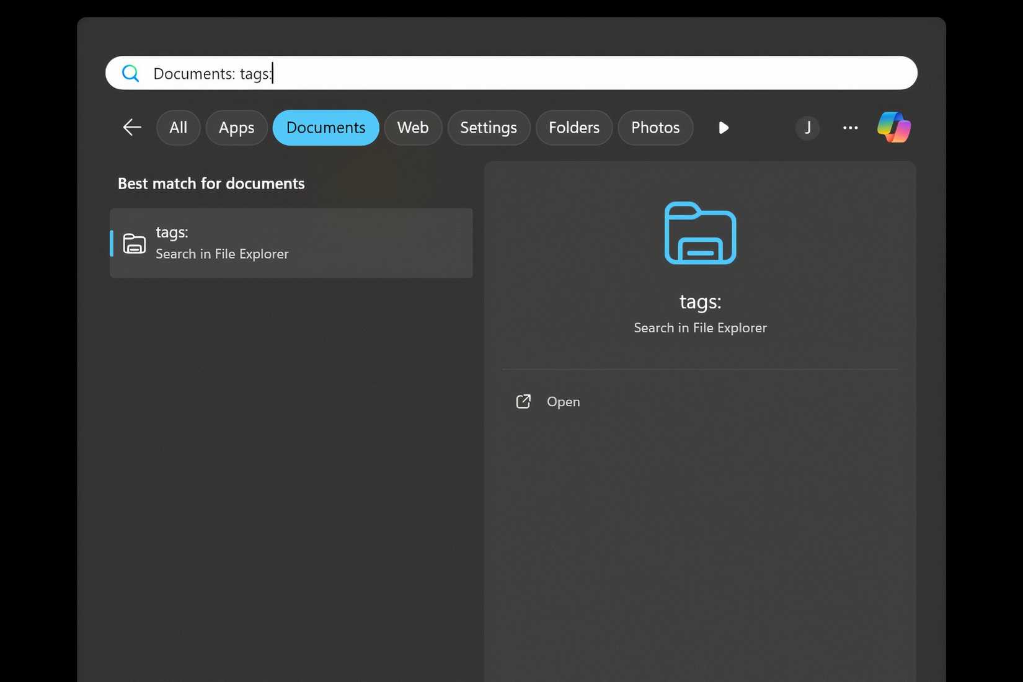Click the Open external-link icon
Image resolution: width=1023 pixels, height=682 pixels.
[x=523, y=401]
